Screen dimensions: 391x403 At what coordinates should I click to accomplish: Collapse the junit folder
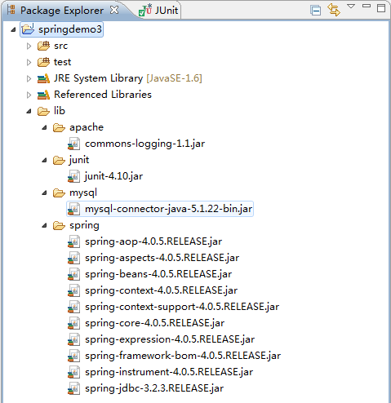pos(44,160)
